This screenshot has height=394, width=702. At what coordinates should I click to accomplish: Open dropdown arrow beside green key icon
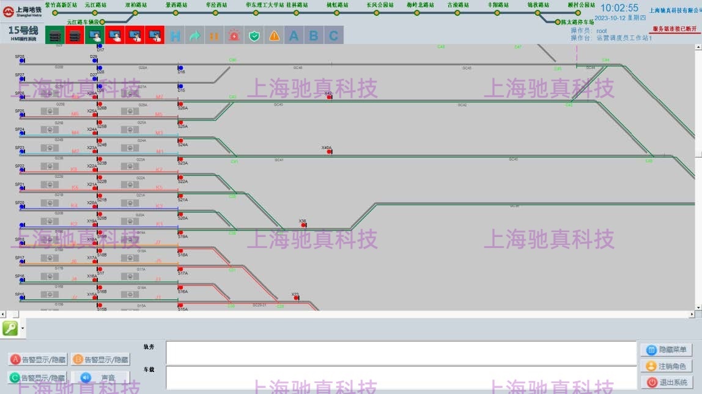23,328
